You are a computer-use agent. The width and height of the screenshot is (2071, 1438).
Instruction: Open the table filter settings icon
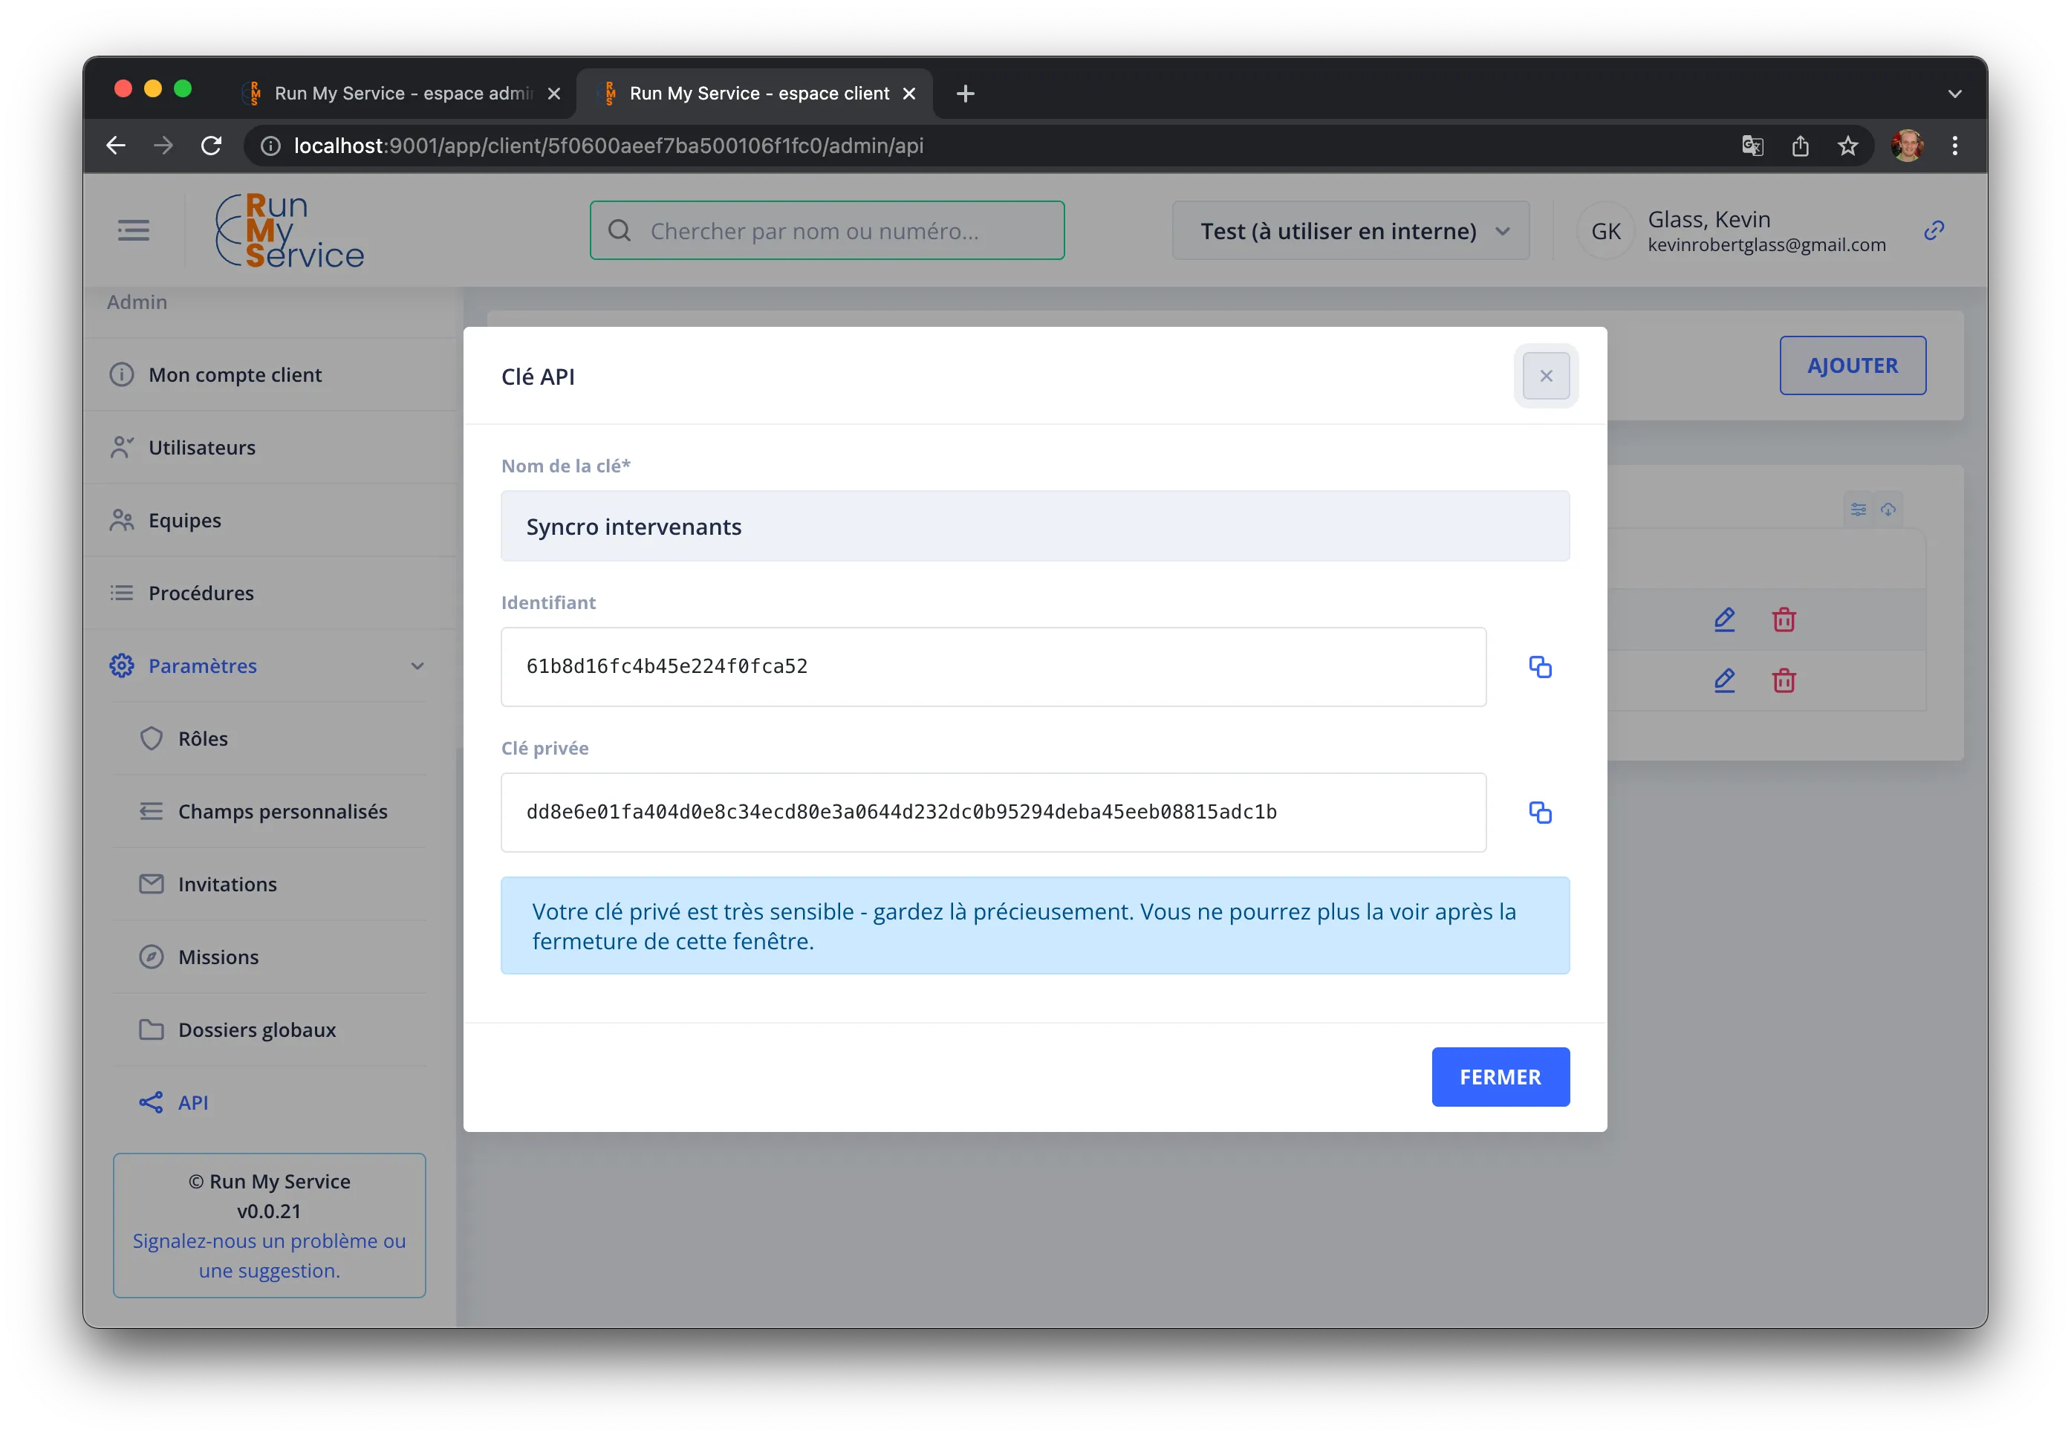tap(1858, 510)
